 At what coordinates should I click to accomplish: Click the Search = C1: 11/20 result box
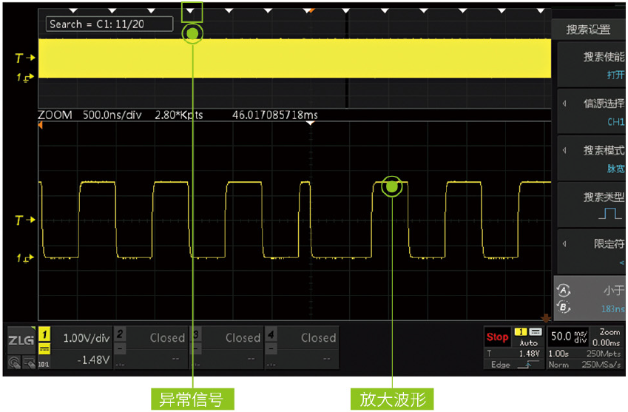click(x=109, y=24)
